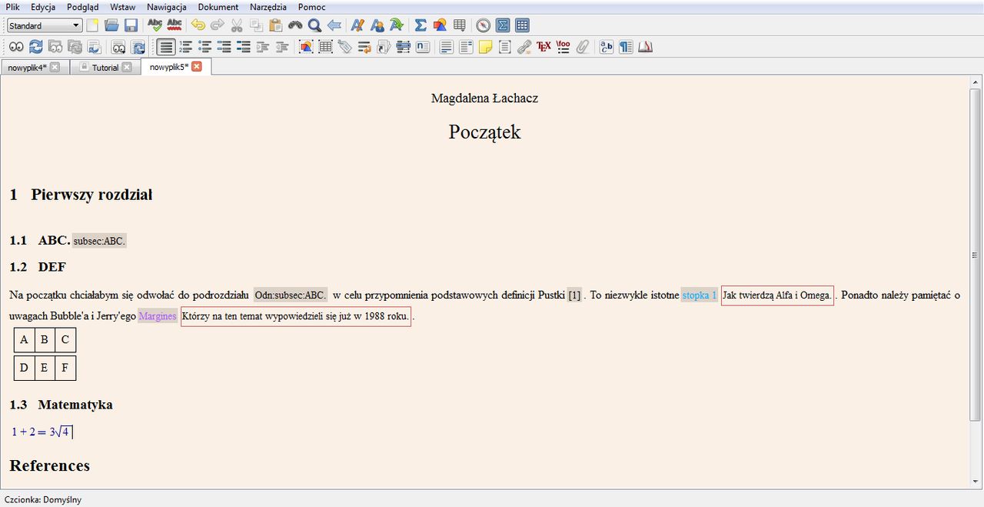Insert label with the tag icon
This screenshot has width=984, height=507.
pyautogui.click(x=345, y=47)
